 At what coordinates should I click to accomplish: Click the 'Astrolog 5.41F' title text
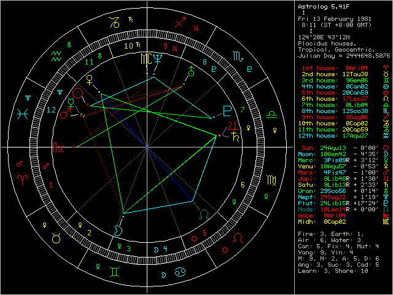[x=324, y=7]
